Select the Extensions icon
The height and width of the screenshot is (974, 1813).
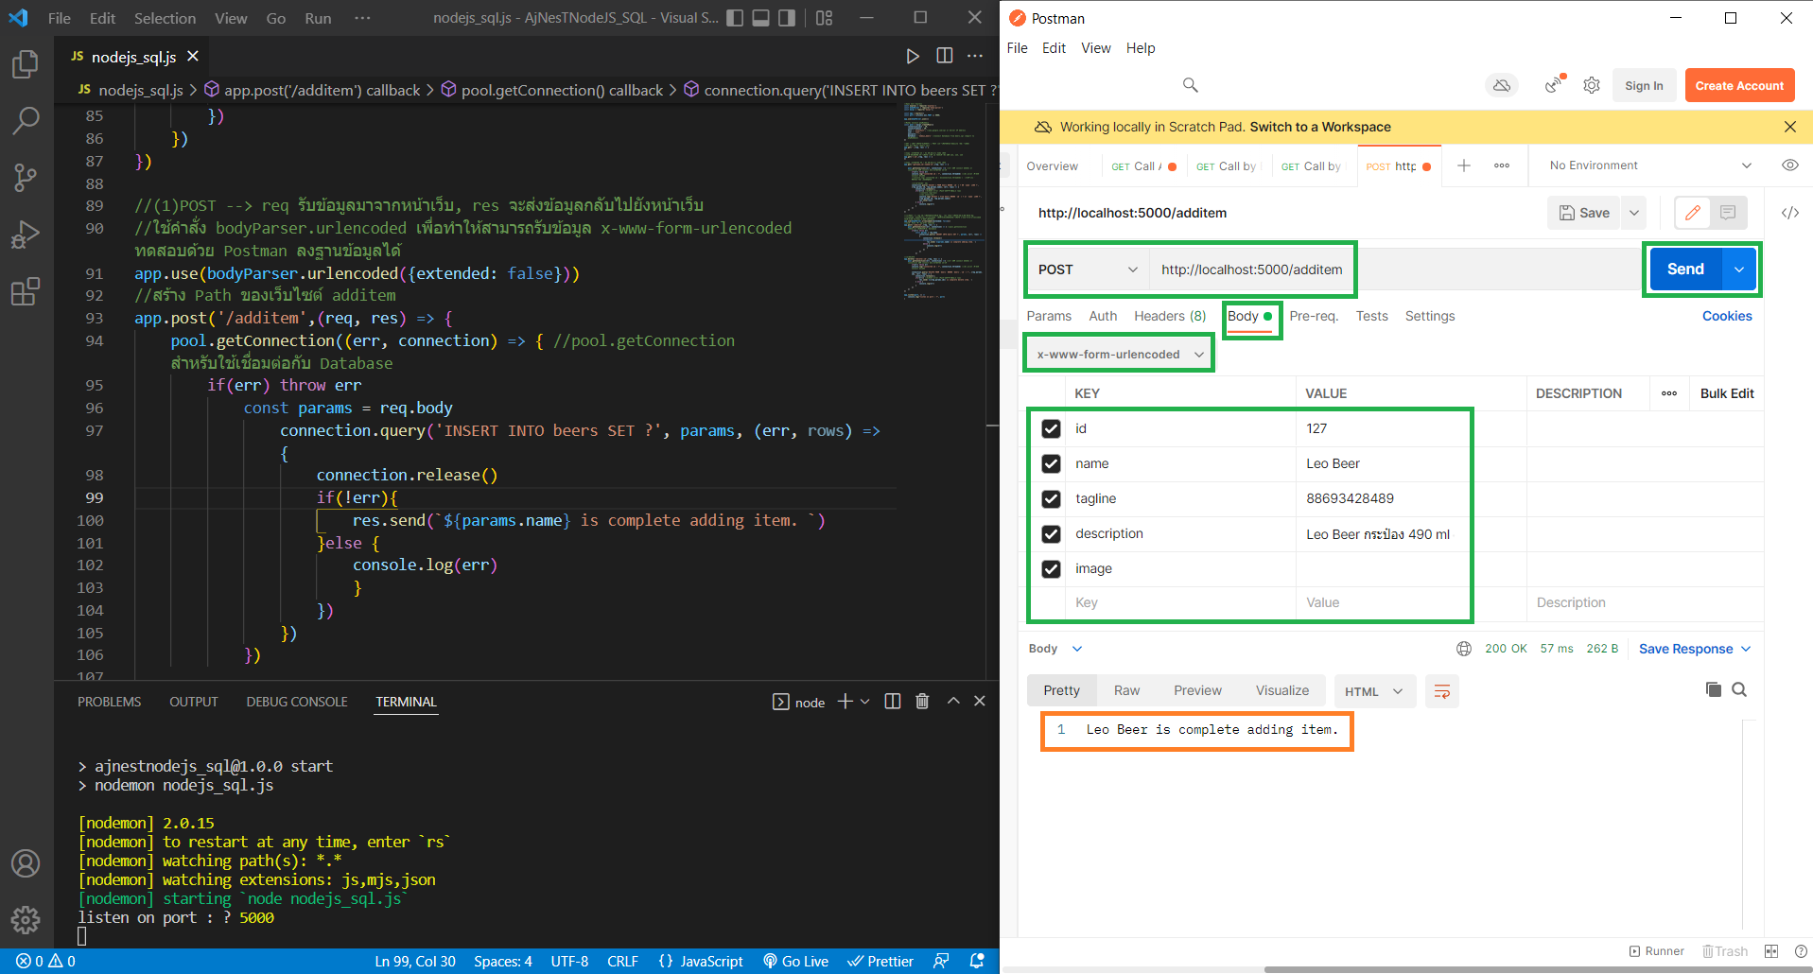pyautogui.click(x=26, y=291)
